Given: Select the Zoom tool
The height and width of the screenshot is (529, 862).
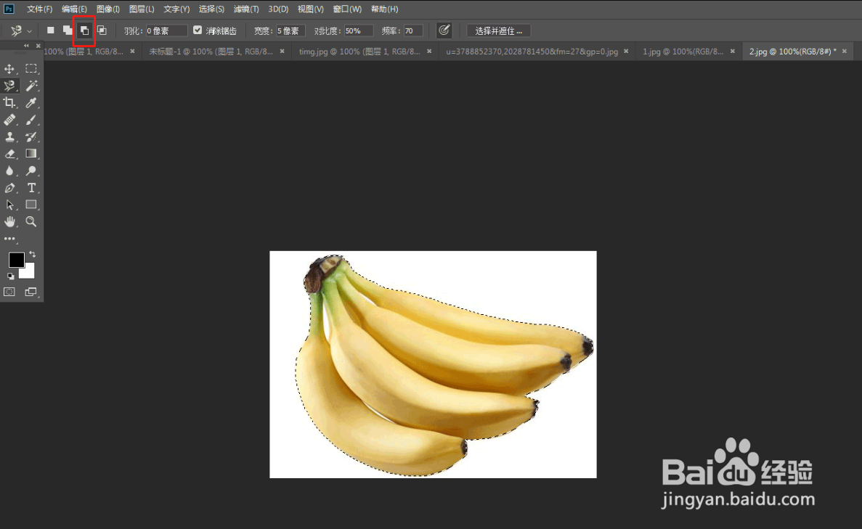Looking at the screenshot, I should click(31, 222).
